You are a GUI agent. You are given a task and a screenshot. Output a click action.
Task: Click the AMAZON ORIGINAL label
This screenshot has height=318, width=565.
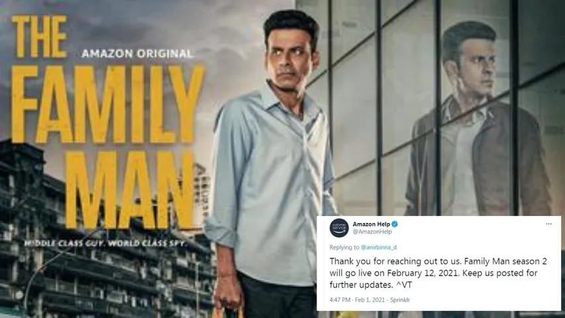(x=137, y=54)
